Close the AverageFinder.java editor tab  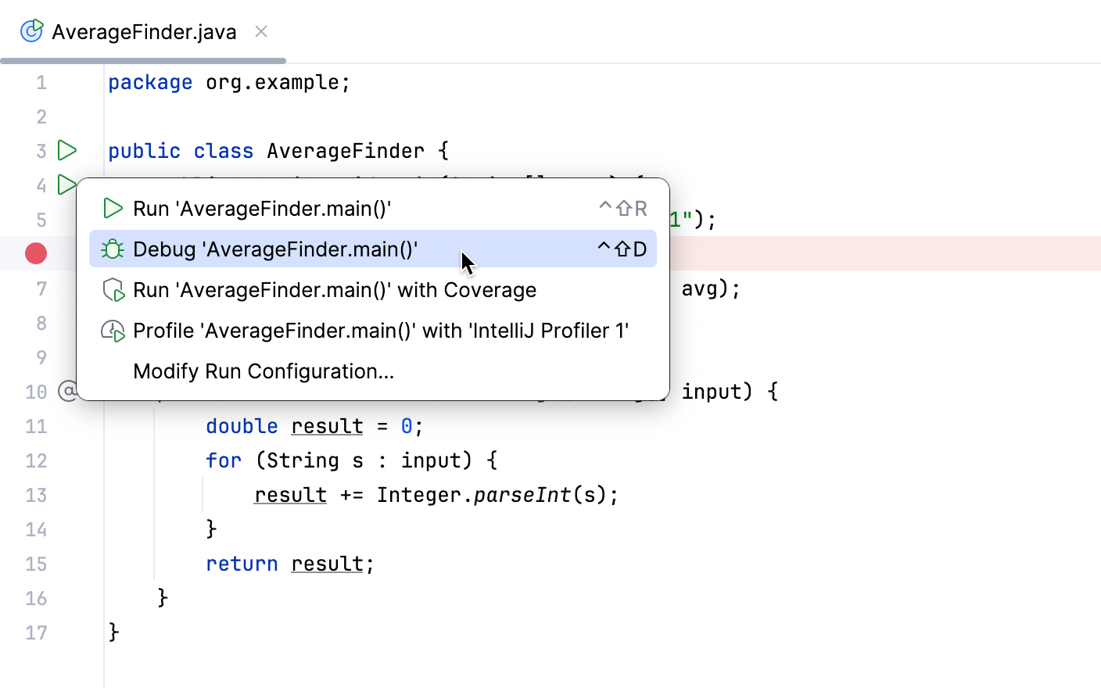(260, 31)
